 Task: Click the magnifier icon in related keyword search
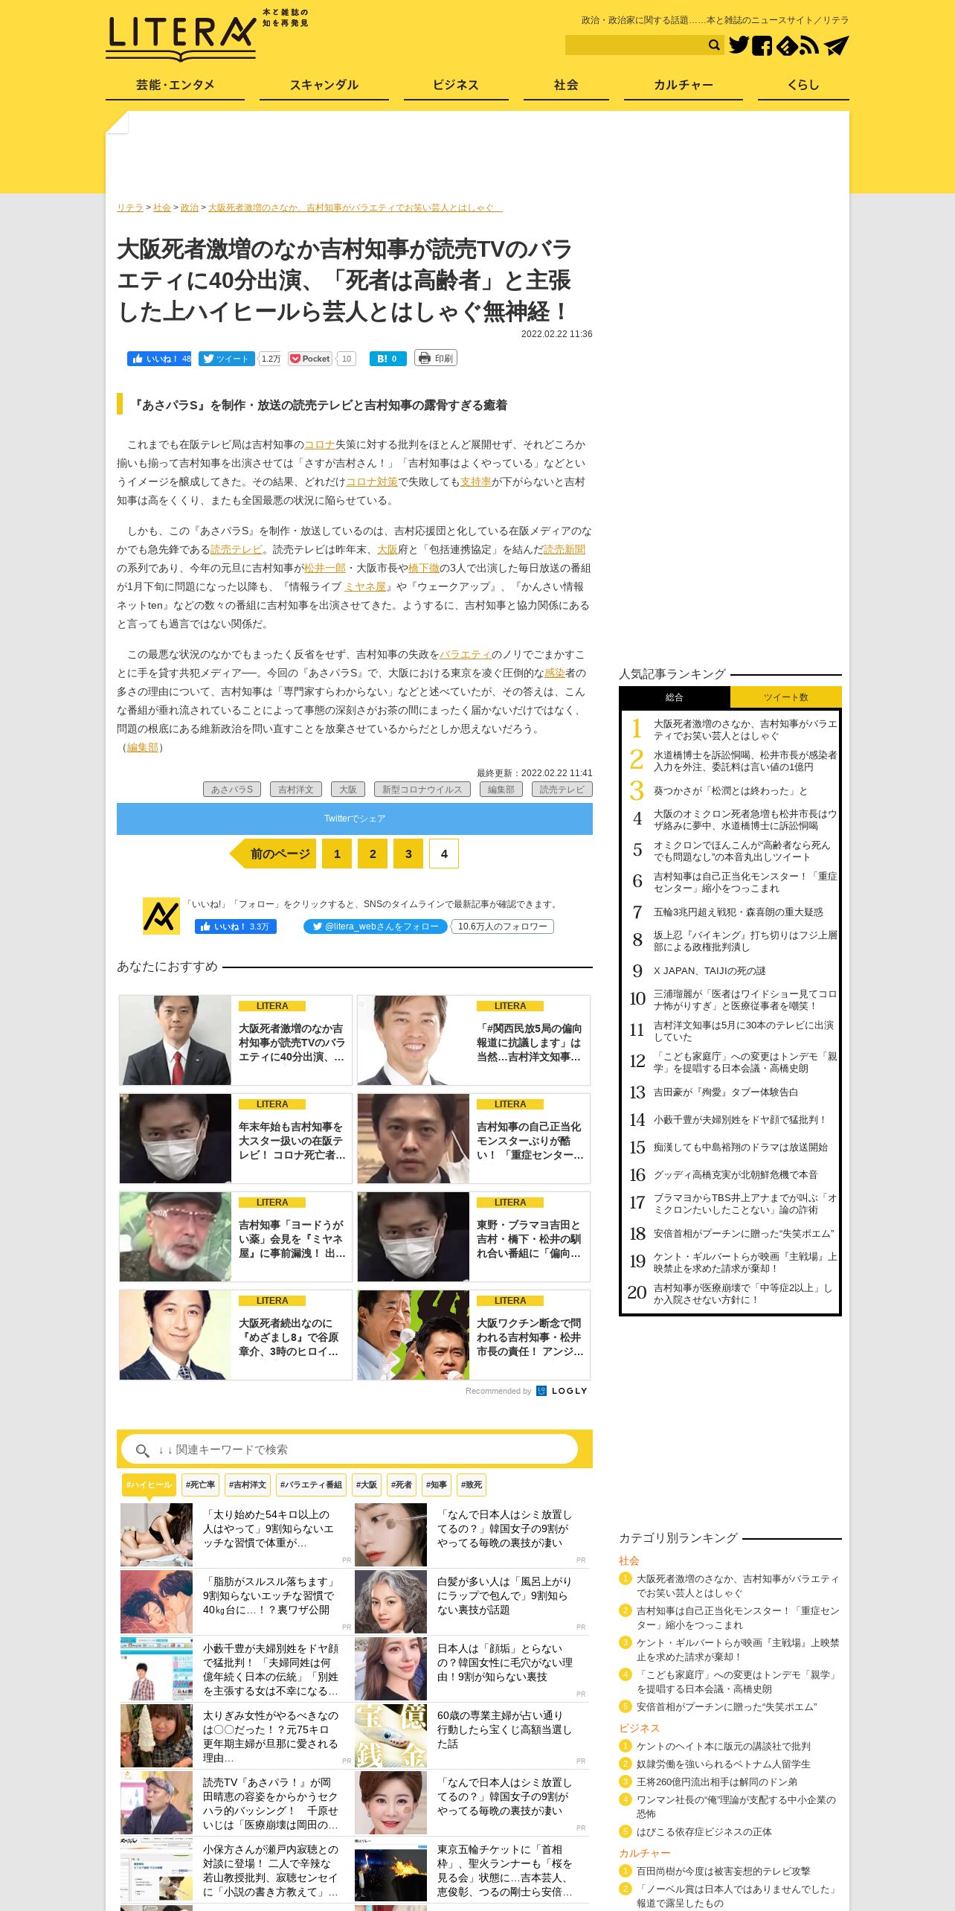(x=142, y=1450)
